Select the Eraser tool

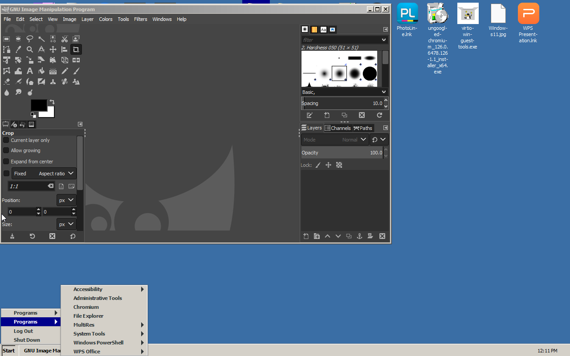click(7, 81)
